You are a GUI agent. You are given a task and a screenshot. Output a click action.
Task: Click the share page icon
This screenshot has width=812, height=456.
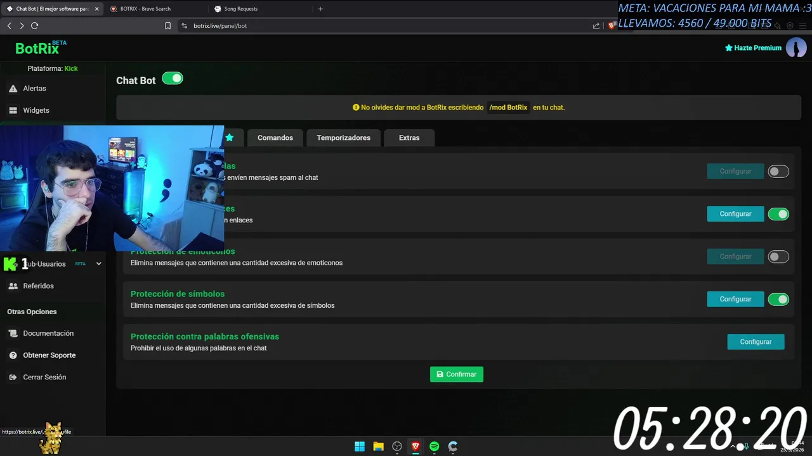point(596,26)
